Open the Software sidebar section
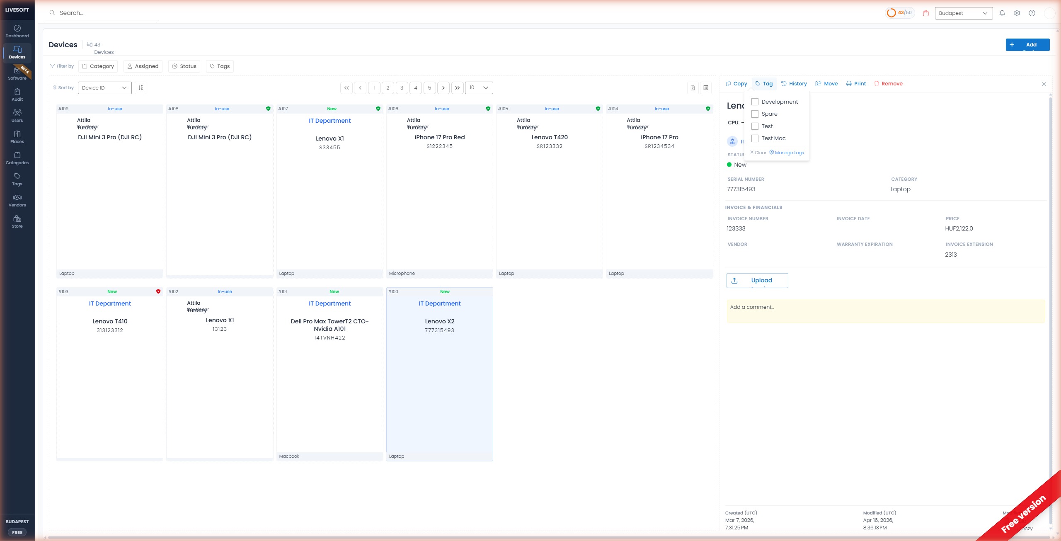Image resolution: width=1061 pixels, height=541 pixels. coord(17,74)
